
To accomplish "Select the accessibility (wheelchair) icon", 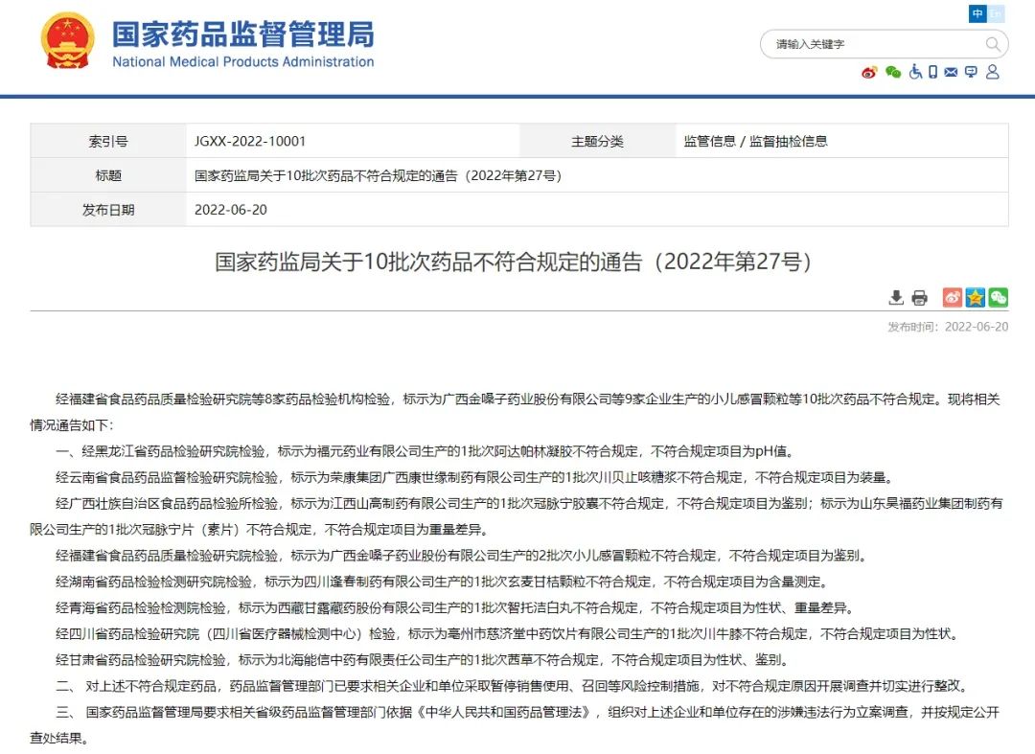I will 914,73.
